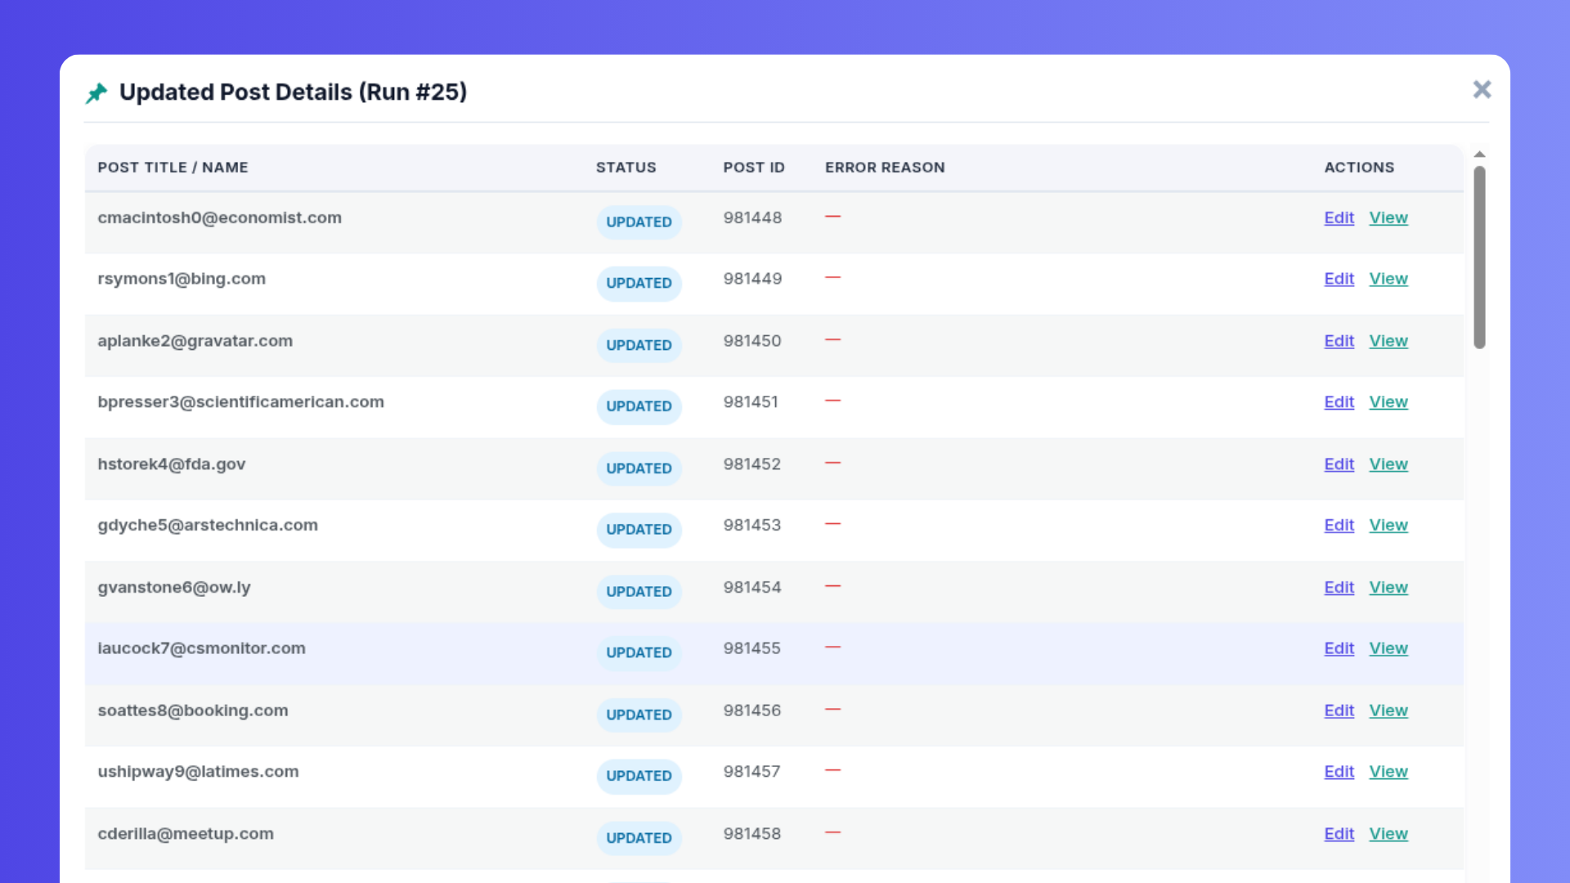
Task: View the ushipway9@latimes.com post
Action: click(x=1388, y=772)
